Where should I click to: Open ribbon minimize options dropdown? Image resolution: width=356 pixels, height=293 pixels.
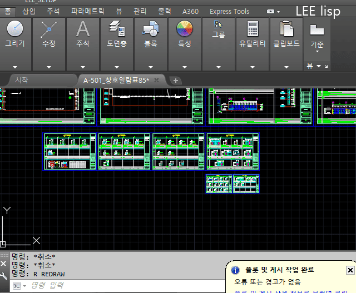(x=279, y=12)
